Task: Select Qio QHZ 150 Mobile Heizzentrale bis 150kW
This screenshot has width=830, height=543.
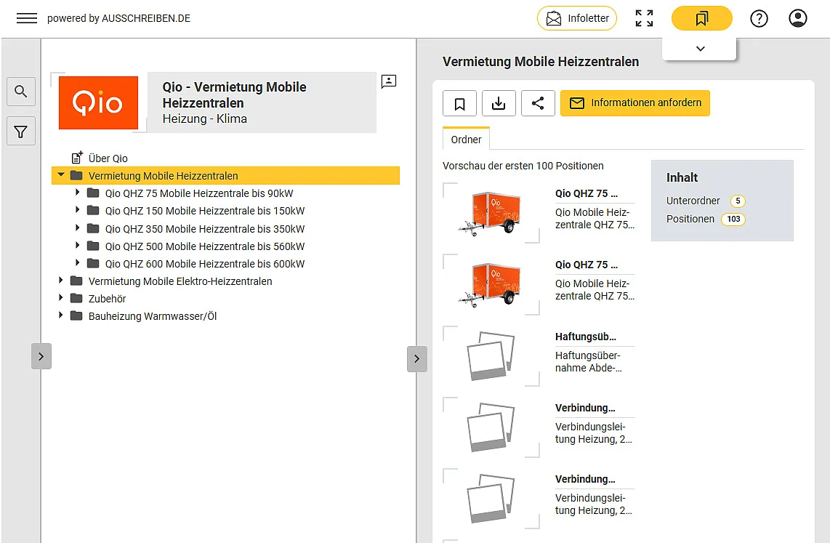Action: coord(205,211)
